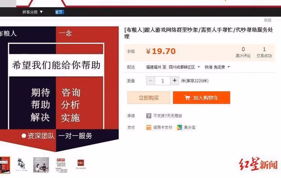Click the 立即购买 buy now button
Image resolution: width=281 pixels, height=178 pixels.
click(x=149, y=98)
